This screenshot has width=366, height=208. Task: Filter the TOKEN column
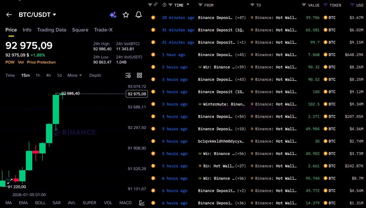325,5
